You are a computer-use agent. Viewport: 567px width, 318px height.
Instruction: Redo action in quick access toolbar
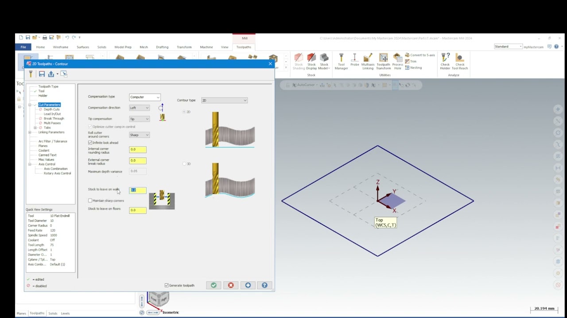click(x=74, y=38)
